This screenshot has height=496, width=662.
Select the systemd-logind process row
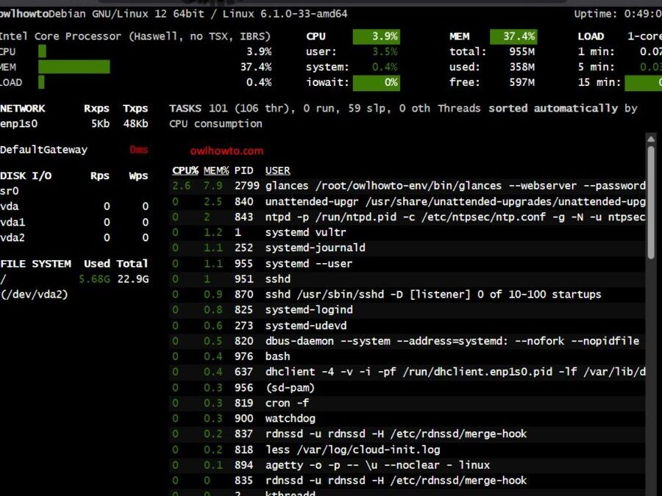407,310
